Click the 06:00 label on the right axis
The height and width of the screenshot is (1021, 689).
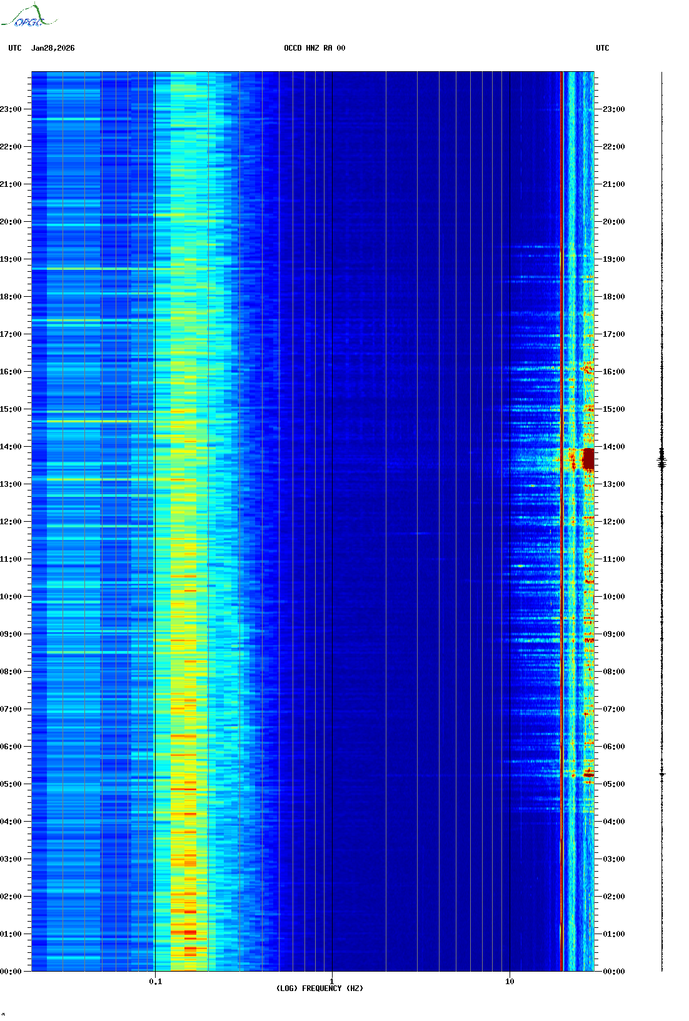[x=614, y=747]
